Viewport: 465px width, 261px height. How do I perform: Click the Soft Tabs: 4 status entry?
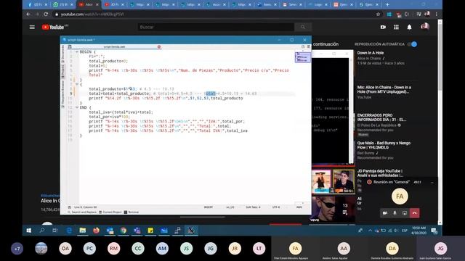(253, 207)
